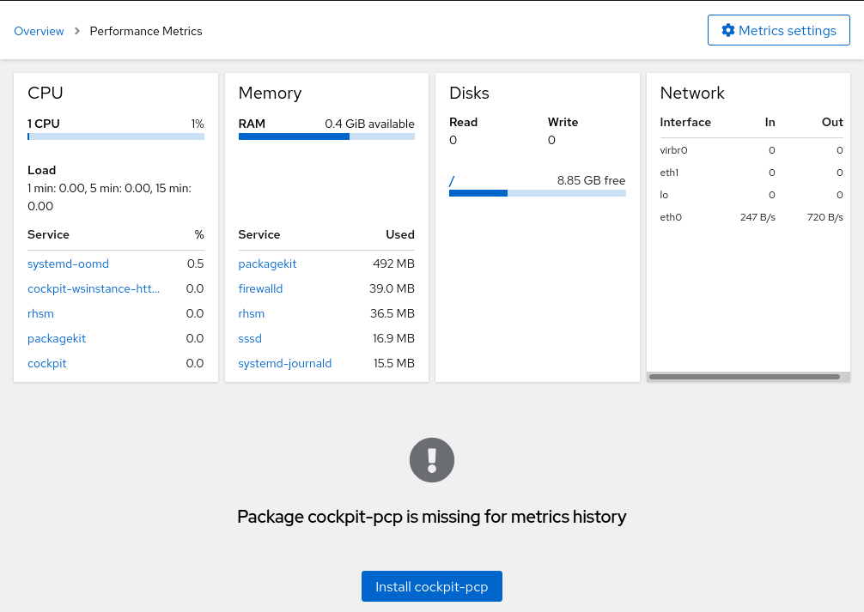Click the Network card horizontal scrollbar

tap(744, 376)
